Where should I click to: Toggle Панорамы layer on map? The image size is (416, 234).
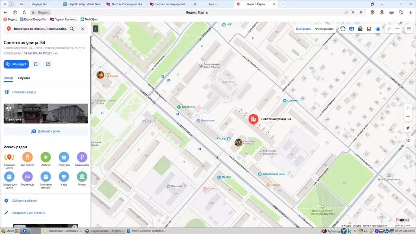pos(303,29)
